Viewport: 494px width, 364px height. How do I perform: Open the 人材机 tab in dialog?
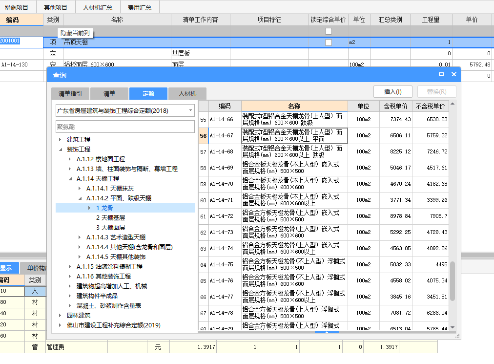[x=187, y=94]
